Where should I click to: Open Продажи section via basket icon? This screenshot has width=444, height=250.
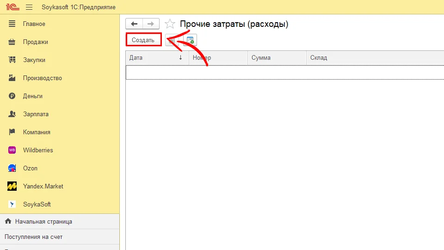click(x=13, y=42)
